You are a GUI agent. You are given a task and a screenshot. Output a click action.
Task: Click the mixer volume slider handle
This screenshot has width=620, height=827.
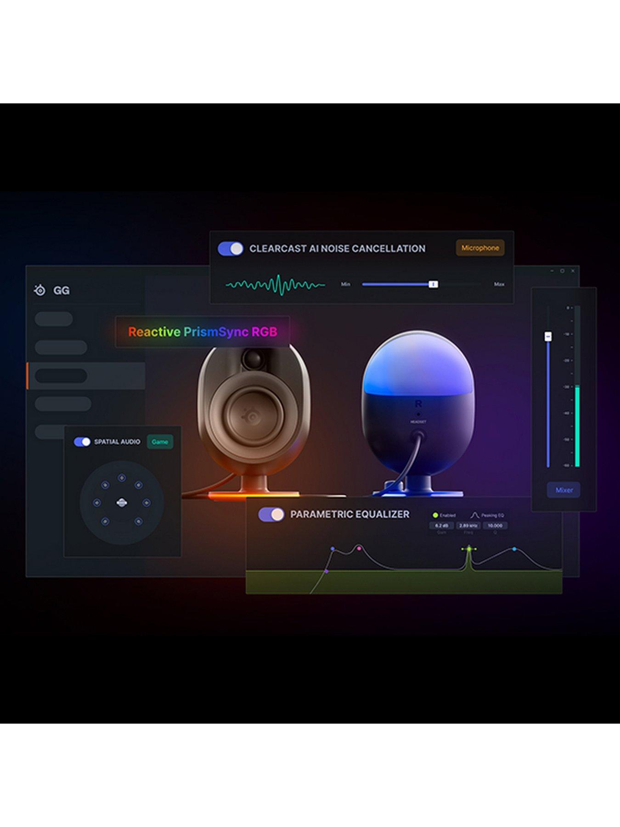pos(548,336)
